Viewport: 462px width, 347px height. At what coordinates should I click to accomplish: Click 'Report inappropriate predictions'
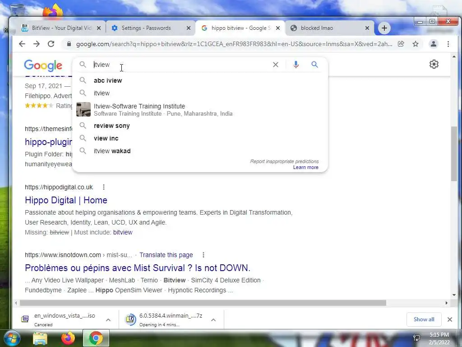[x=284, y=161]
